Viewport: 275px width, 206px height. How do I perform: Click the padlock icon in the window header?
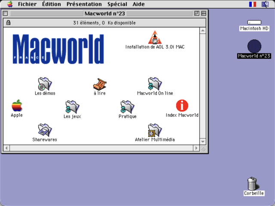click(x=8, y=23)
